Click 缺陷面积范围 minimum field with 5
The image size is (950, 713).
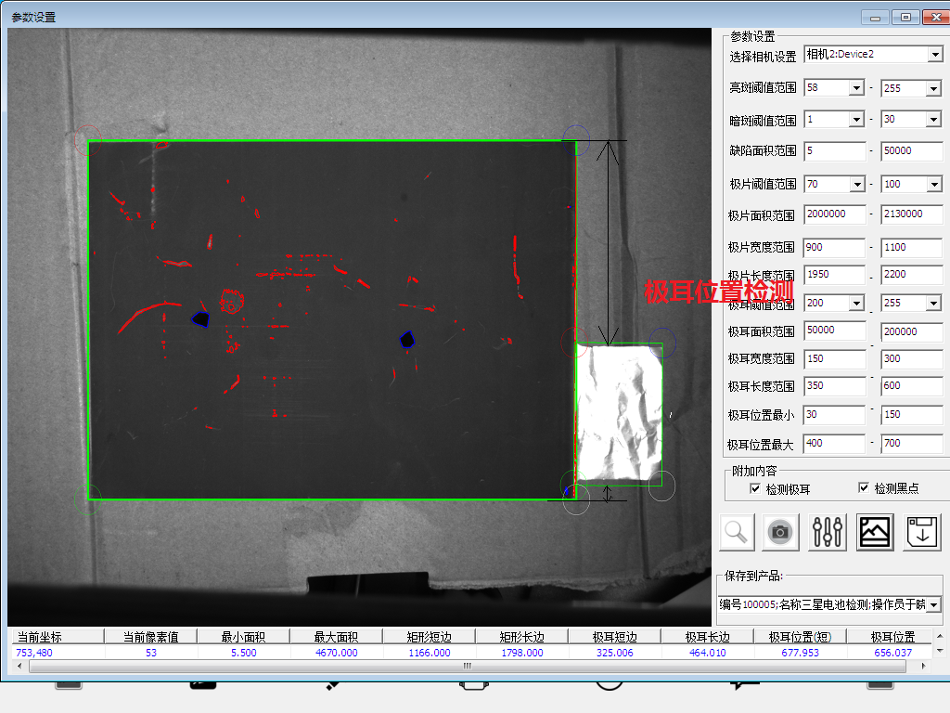[x=835, y=151]
